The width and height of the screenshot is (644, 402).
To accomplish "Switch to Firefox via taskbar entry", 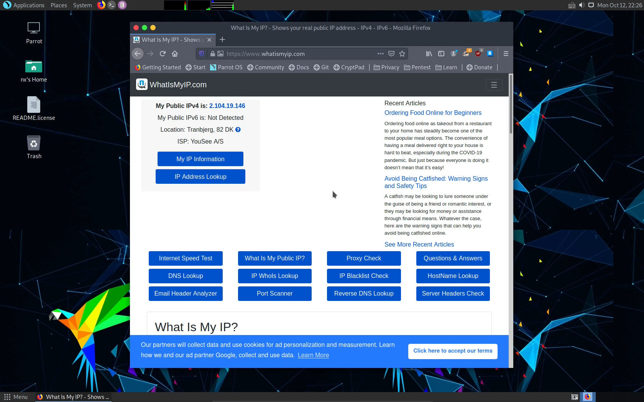I will 73,397.
